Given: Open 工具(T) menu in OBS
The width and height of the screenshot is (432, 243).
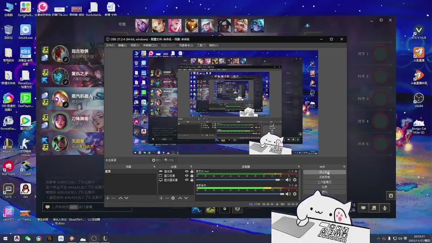Looking at the screenshot, I should pos(201,45).
